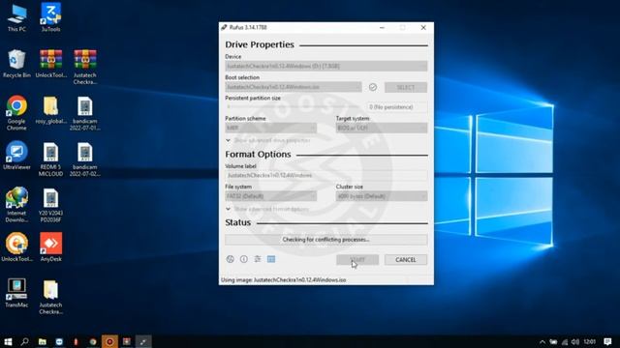The width and height of the screenshot is (620, 348).
Task: Show hidden system tray icons
Action: coord(542,341)
